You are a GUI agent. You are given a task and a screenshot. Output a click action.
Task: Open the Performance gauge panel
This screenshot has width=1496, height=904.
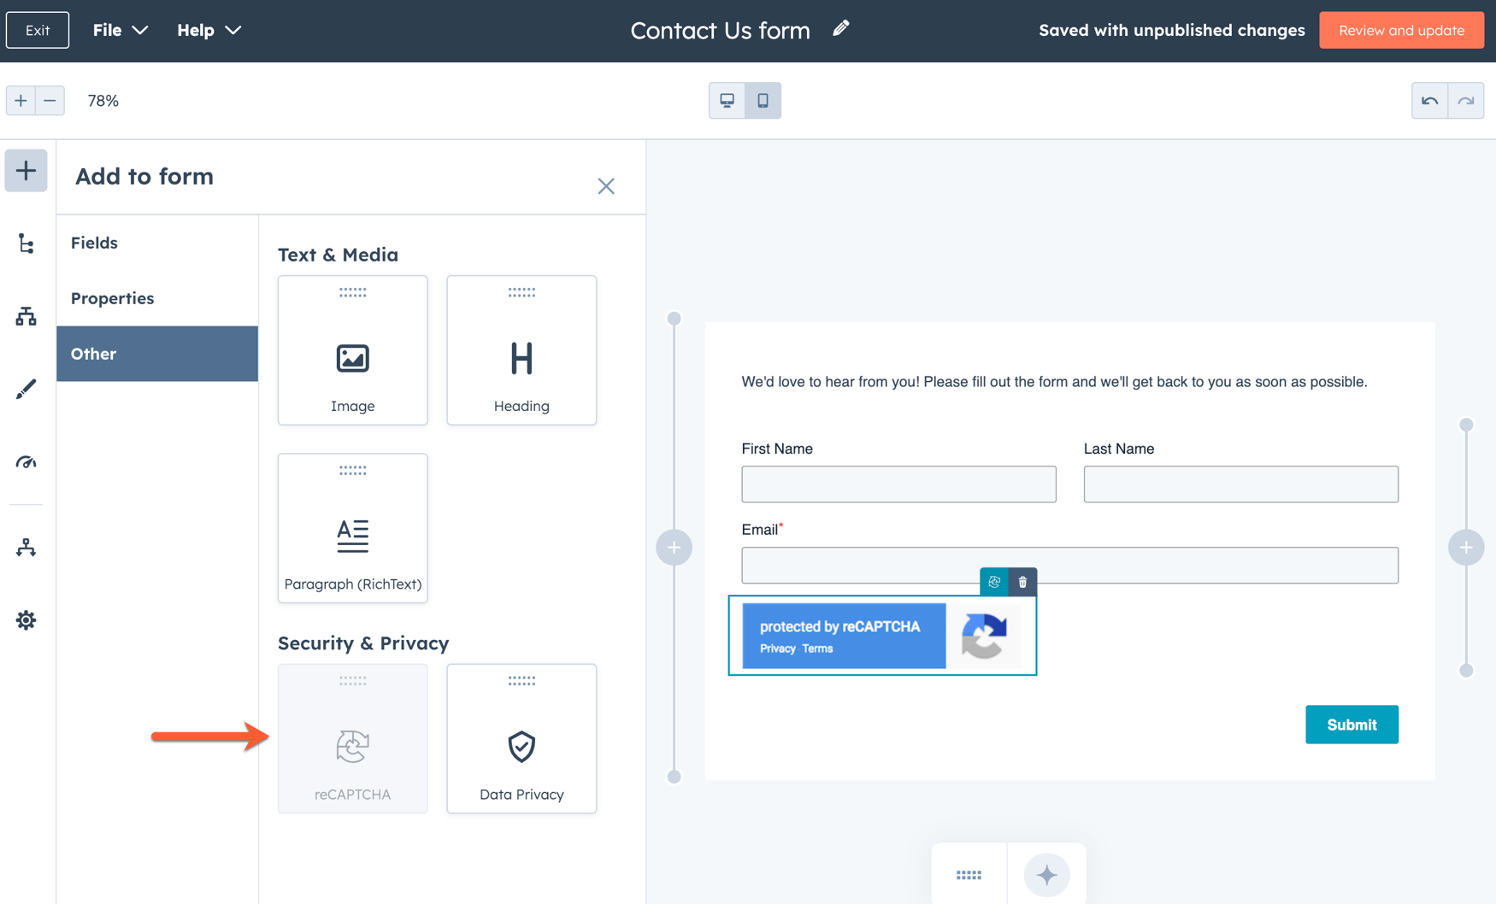(26, 462)
